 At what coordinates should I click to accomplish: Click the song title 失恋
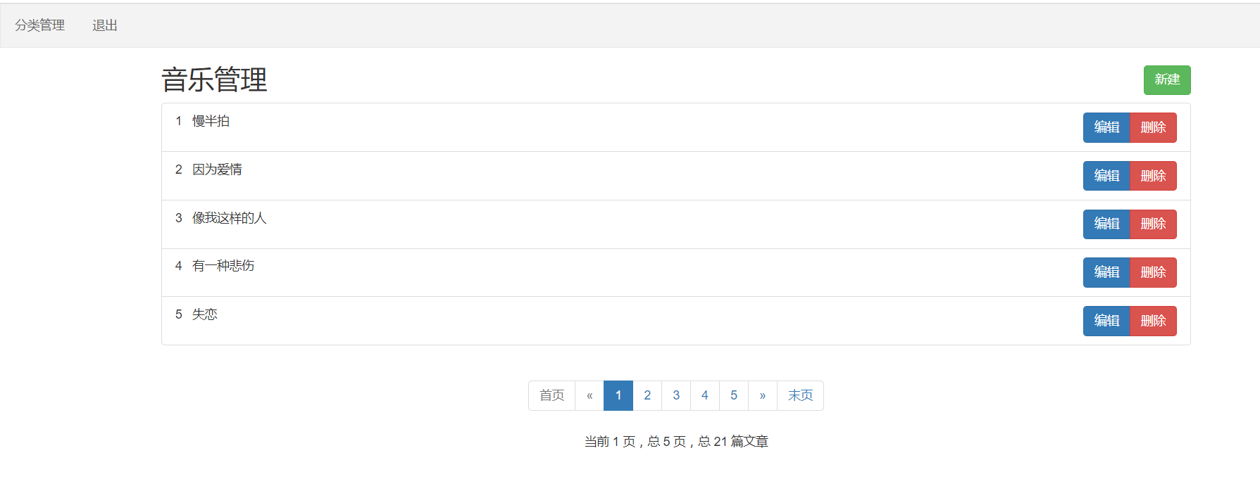click(x=204, y=314)
